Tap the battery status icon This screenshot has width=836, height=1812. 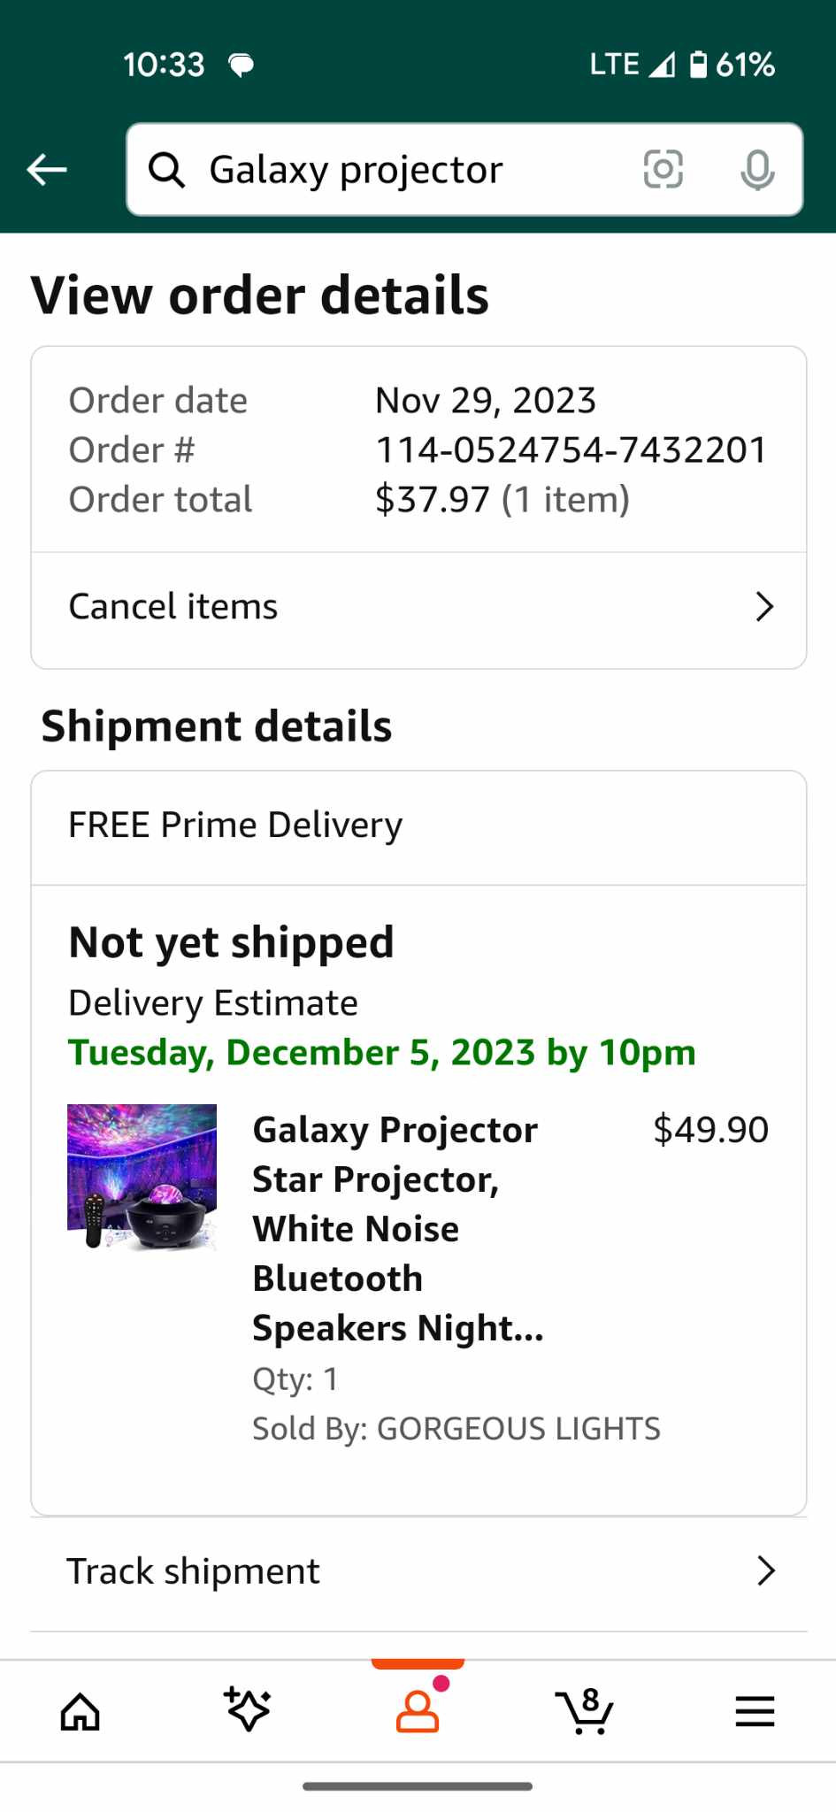(698, 65)
